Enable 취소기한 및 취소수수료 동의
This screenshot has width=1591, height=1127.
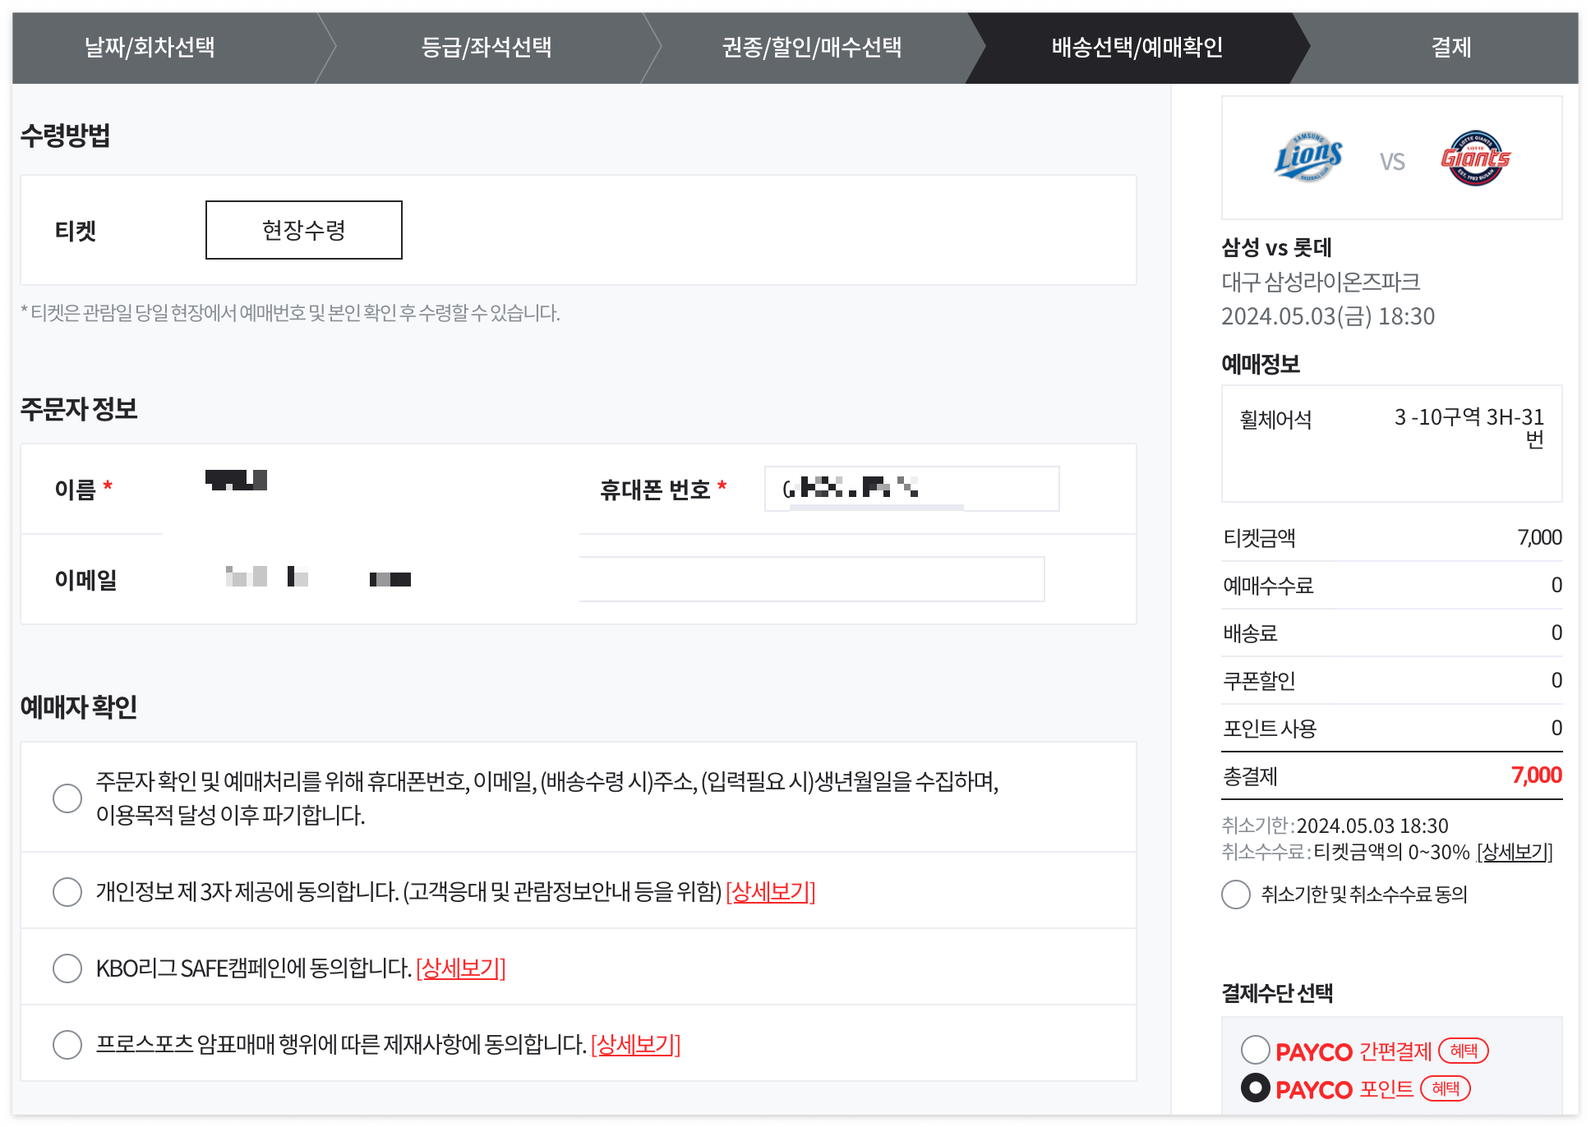click(1235, 895)
